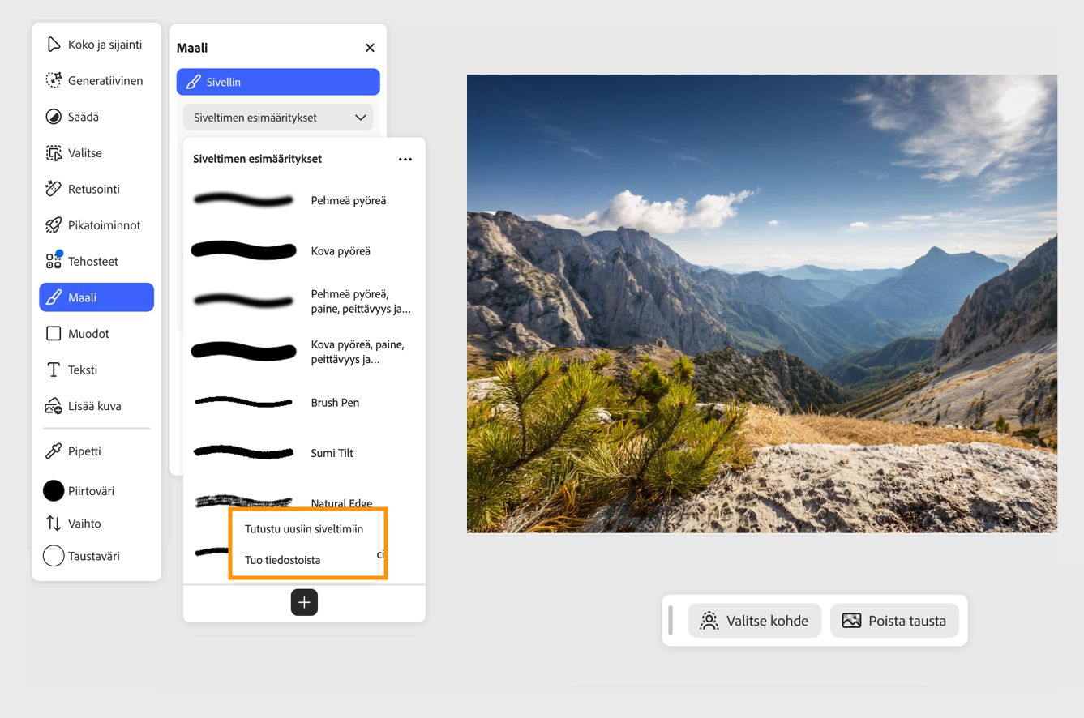Click Tutustu uusiin siveltimiin menu item
This screenshot has width=1084, height=718.
(304, 528)
